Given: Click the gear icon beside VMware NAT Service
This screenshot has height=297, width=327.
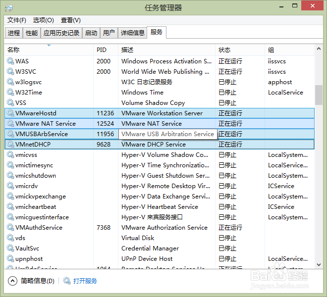Looking at the screenshot, I should point(10,123).
